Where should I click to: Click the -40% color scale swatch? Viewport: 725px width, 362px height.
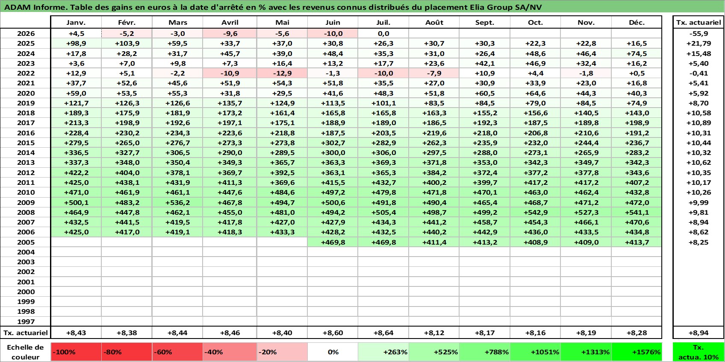pyautogui.click(x=230, y=352)
